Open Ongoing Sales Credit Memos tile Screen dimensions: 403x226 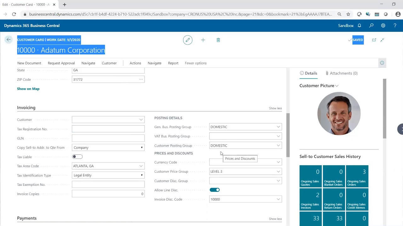point(357,200)
